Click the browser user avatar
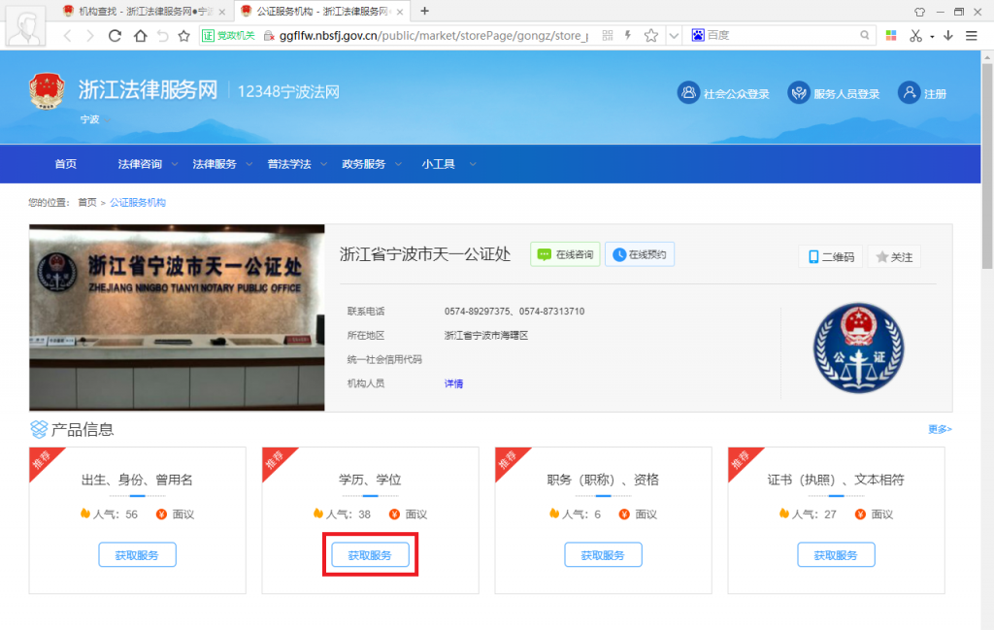The image size is (994, 630). tap(25, 26)
